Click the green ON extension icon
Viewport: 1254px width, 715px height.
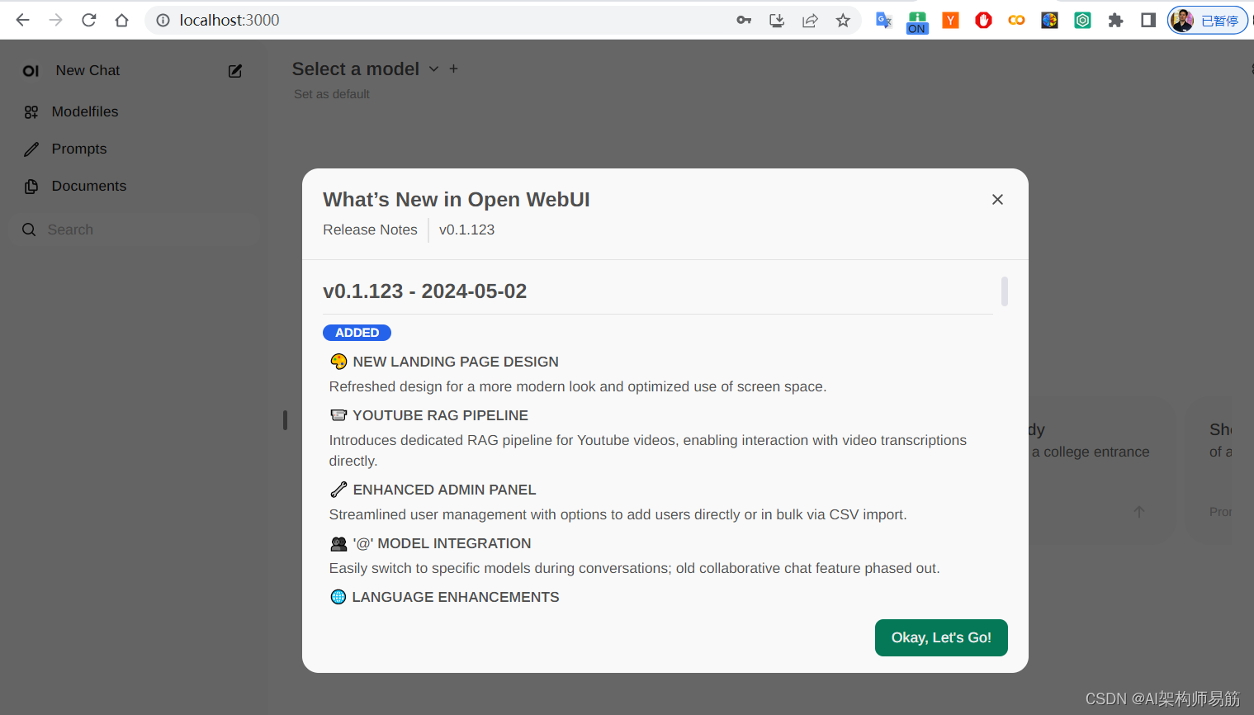917,22
